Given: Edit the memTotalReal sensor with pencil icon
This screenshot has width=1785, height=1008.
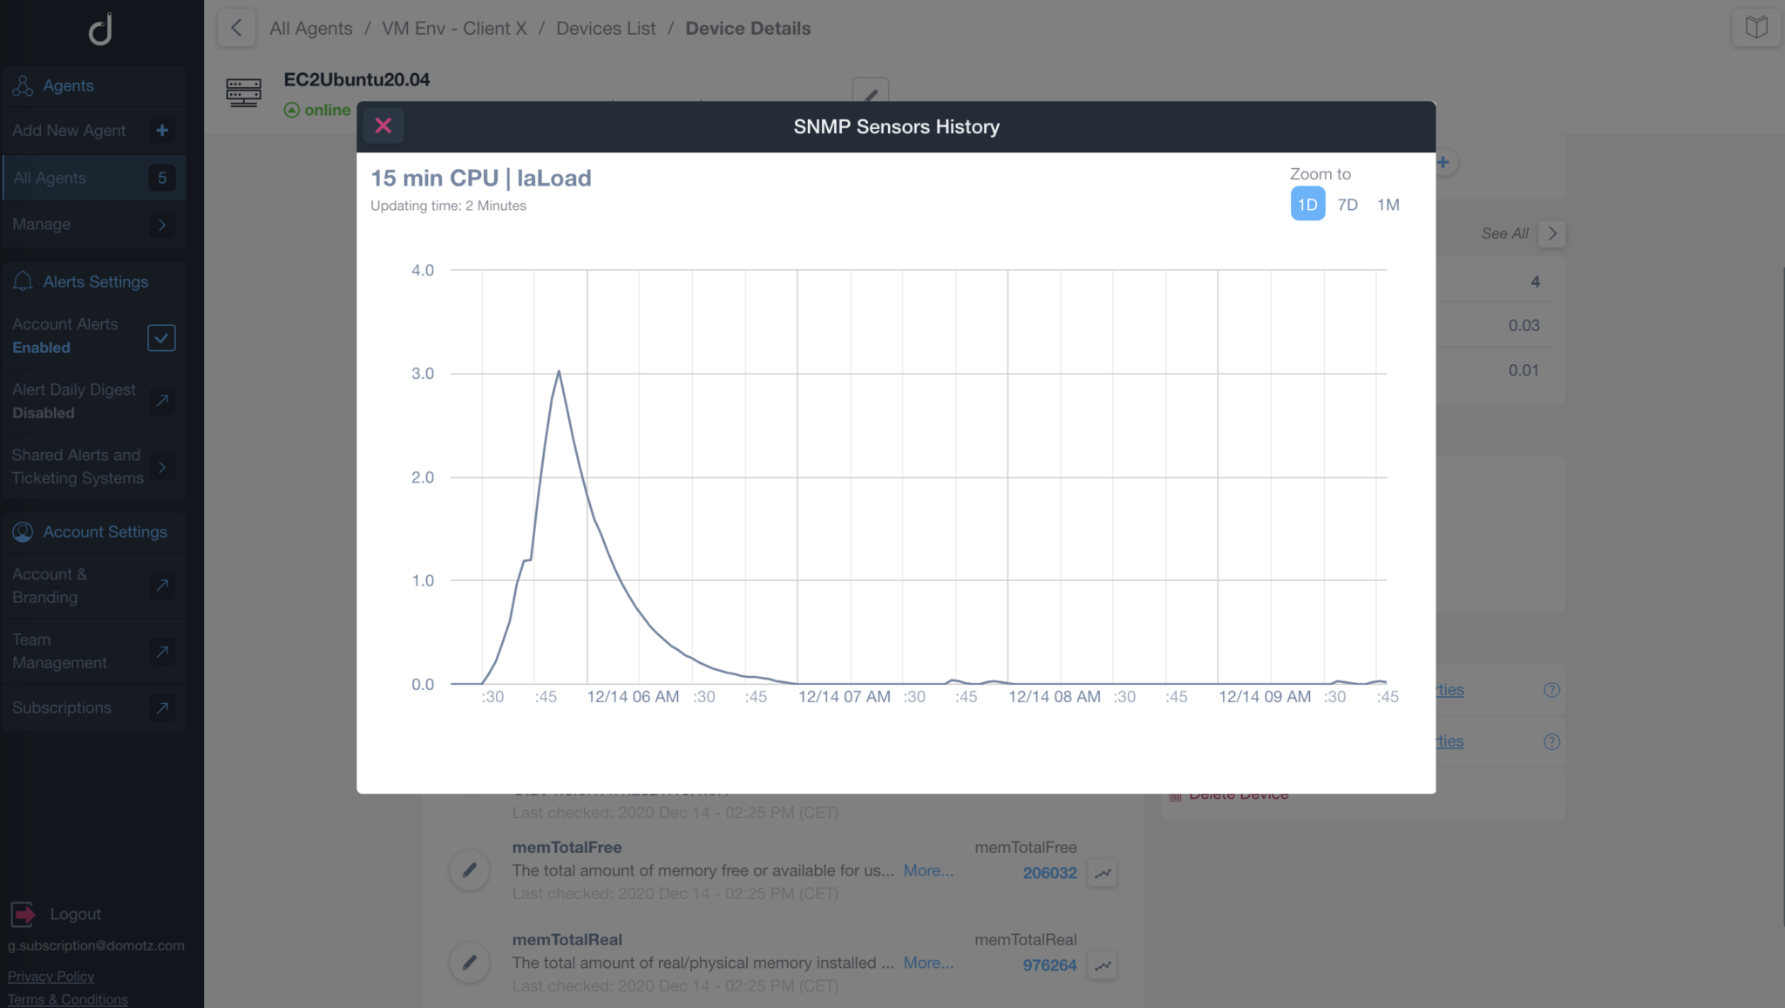Looking at the screenshot, I should coord(470,962).
